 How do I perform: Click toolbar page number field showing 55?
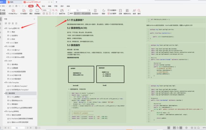[x=79, y=10]
